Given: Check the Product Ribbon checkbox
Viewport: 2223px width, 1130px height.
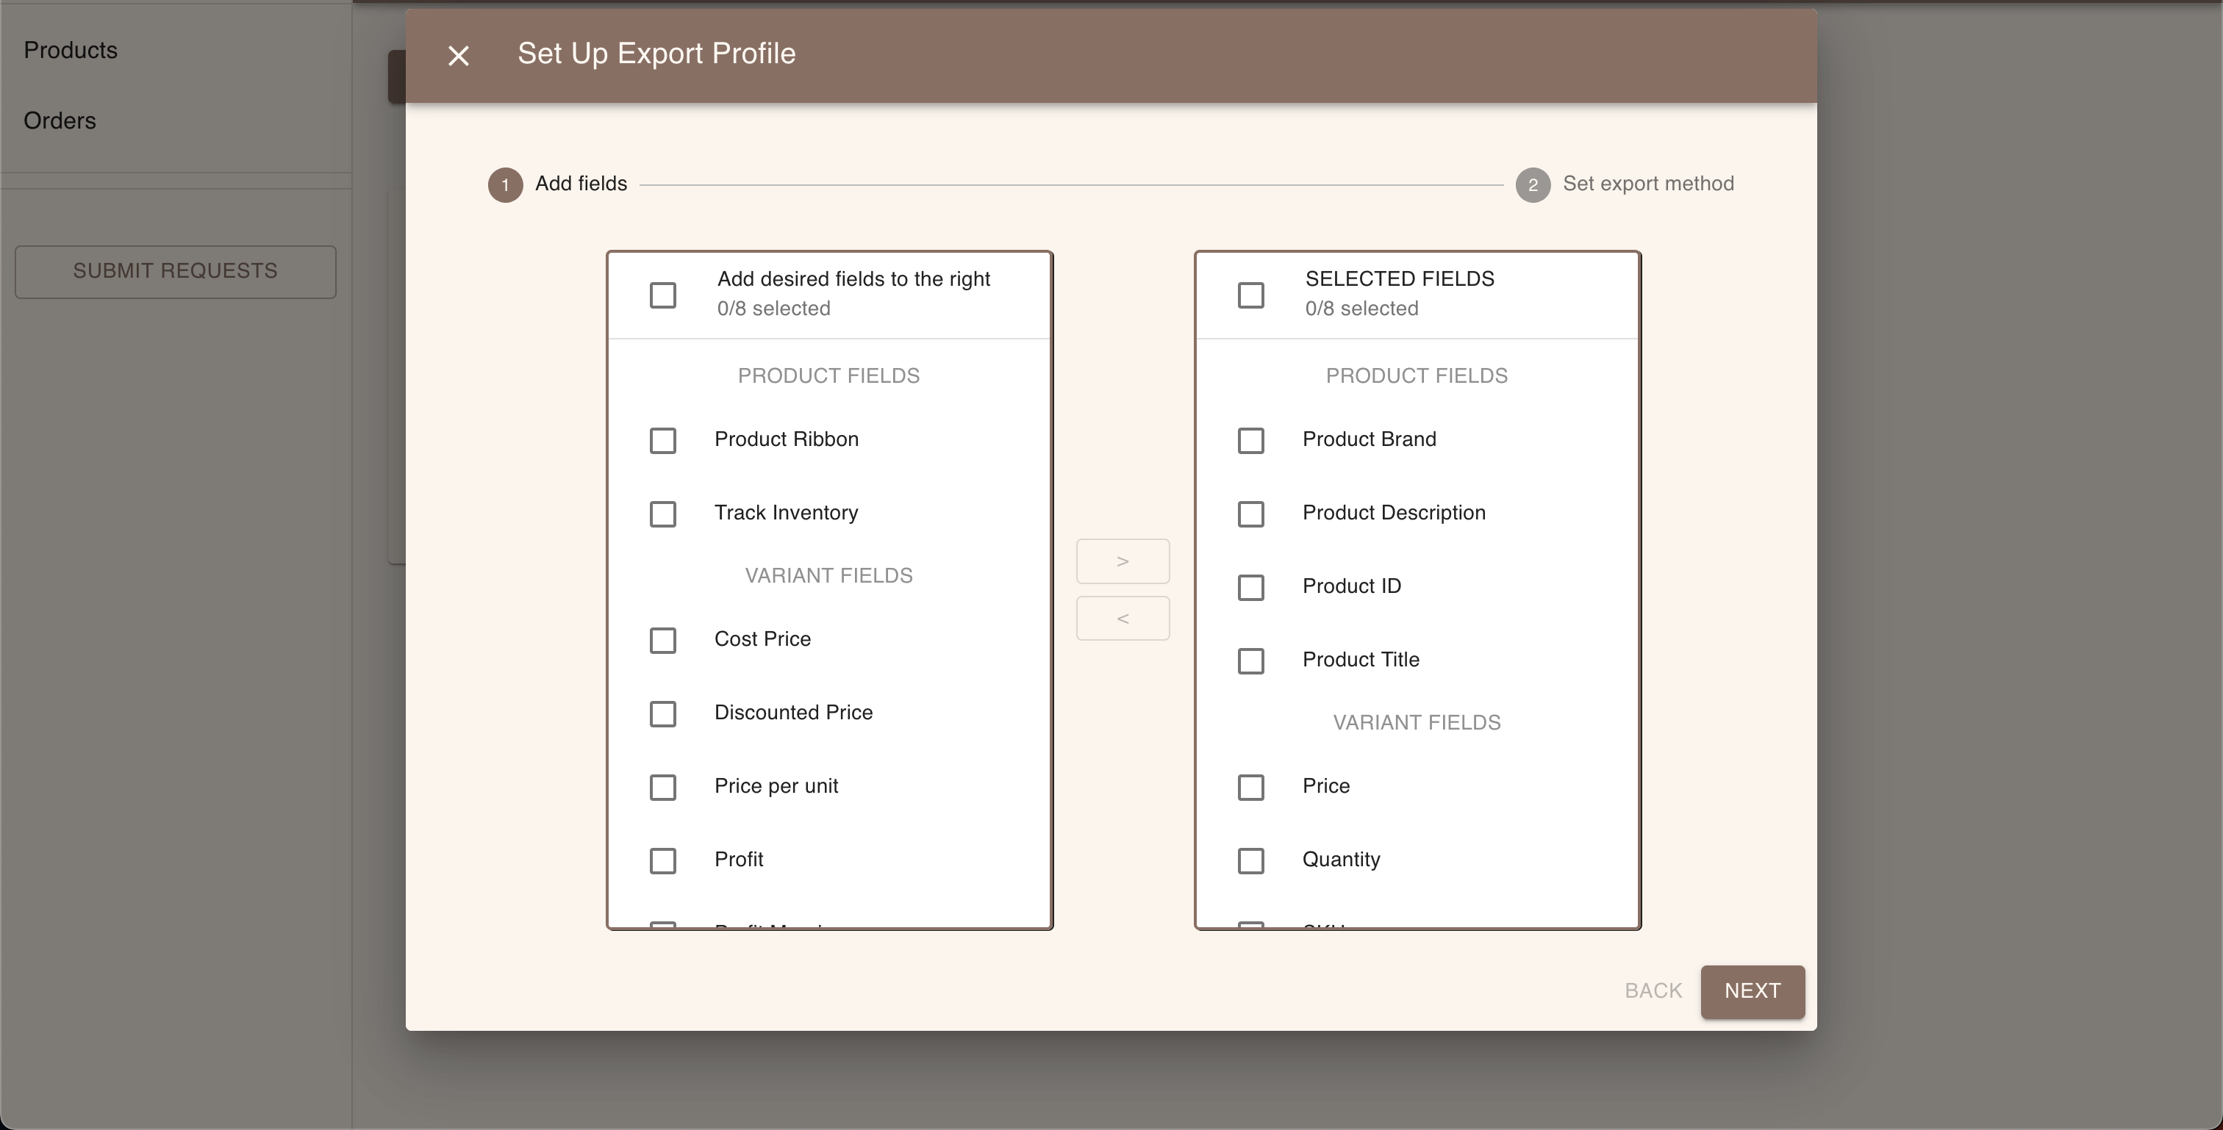Looking at the screenshot, I should [x=663, y=441].
